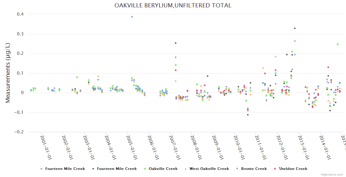The image size is (346, 177).
Task: Click the orange triangle West Oakville legend marker
Action: pos(186,169)
